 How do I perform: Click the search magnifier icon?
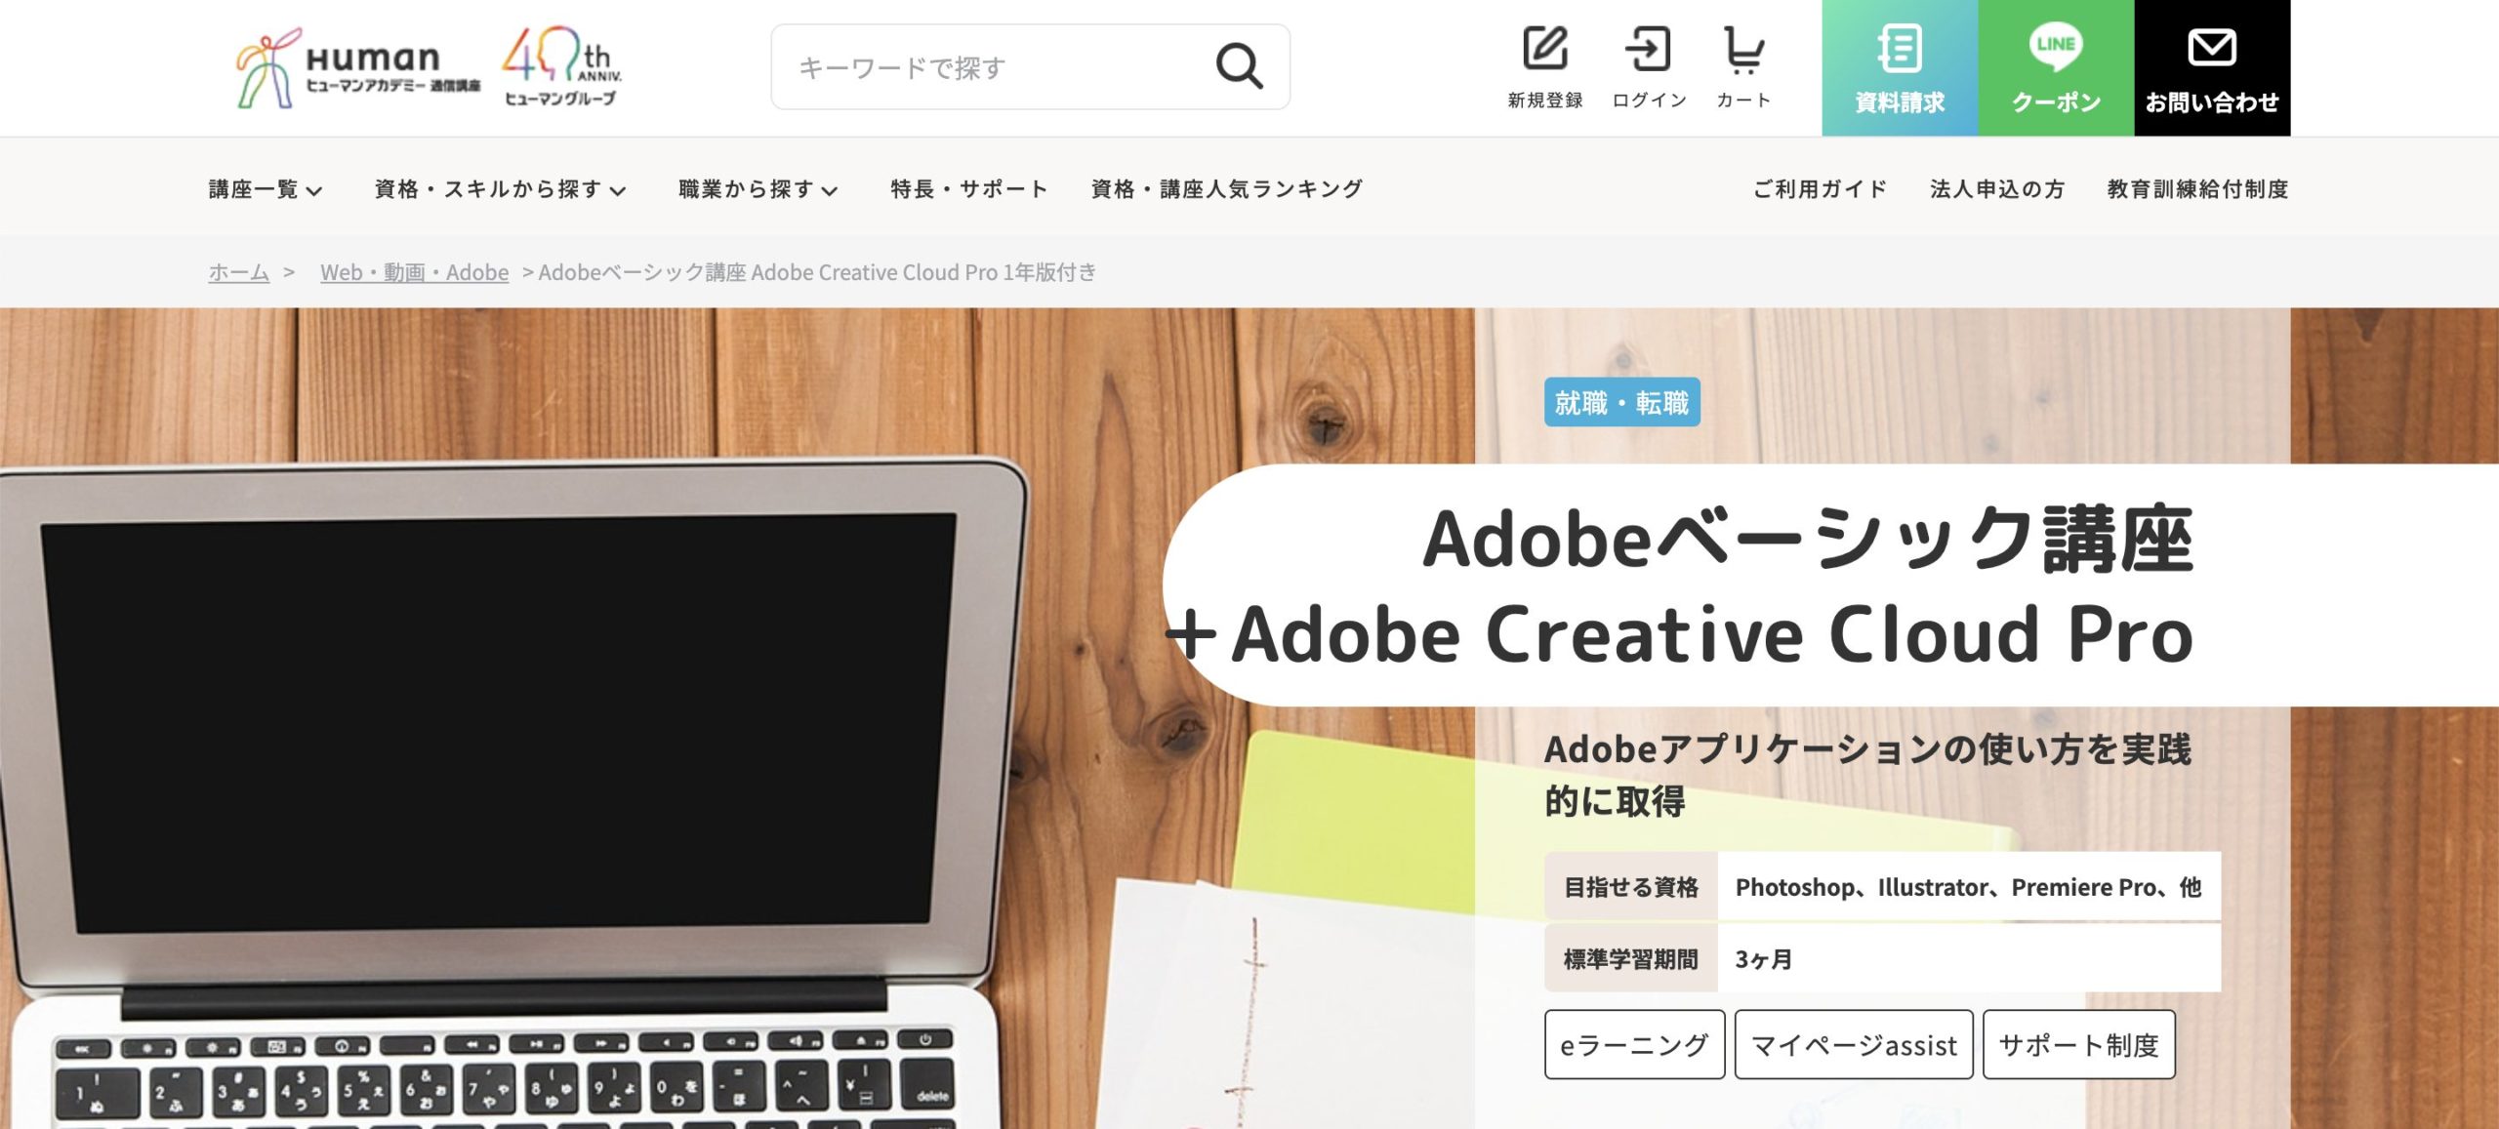coord(1239,66)
